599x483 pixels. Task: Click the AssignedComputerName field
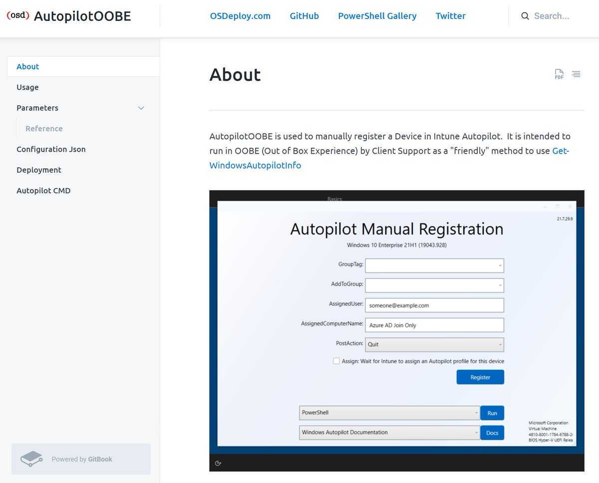coord(434,325)
